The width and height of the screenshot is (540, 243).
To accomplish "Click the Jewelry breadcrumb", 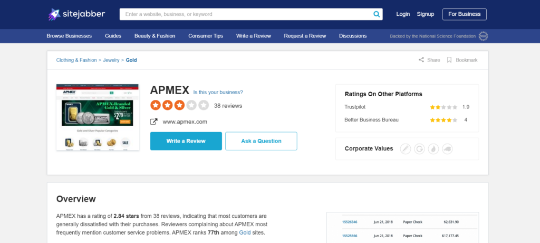I will point(111,60).
